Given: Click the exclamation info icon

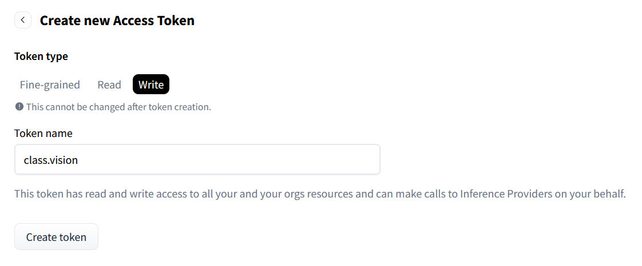Looking at the screenshot, I should (x=19, y=107).
